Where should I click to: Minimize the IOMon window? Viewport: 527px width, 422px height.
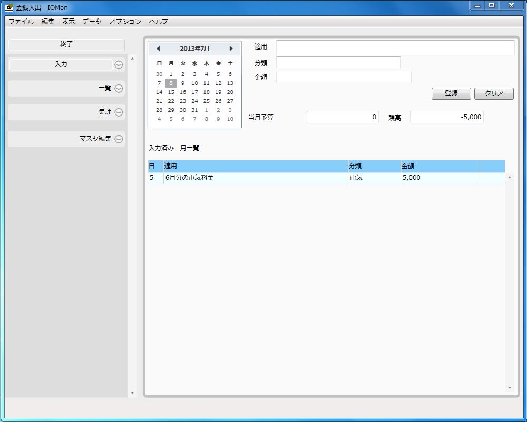[477, 6]
